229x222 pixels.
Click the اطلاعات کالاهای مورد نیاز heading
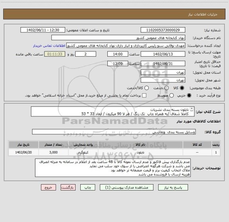(199, 122)
